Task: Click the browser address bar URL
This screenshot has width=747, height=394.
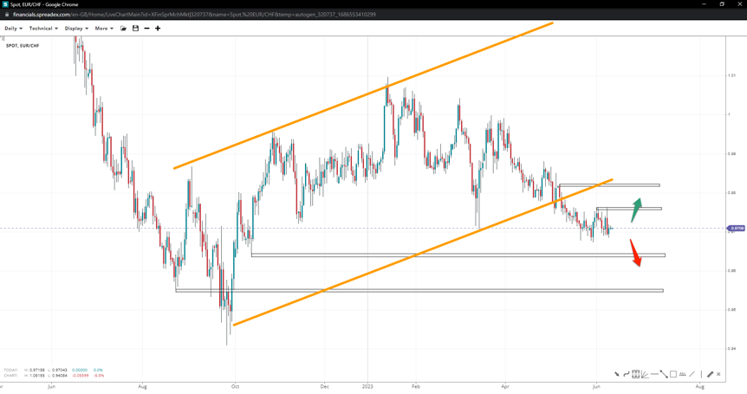Action: [194, 15]
